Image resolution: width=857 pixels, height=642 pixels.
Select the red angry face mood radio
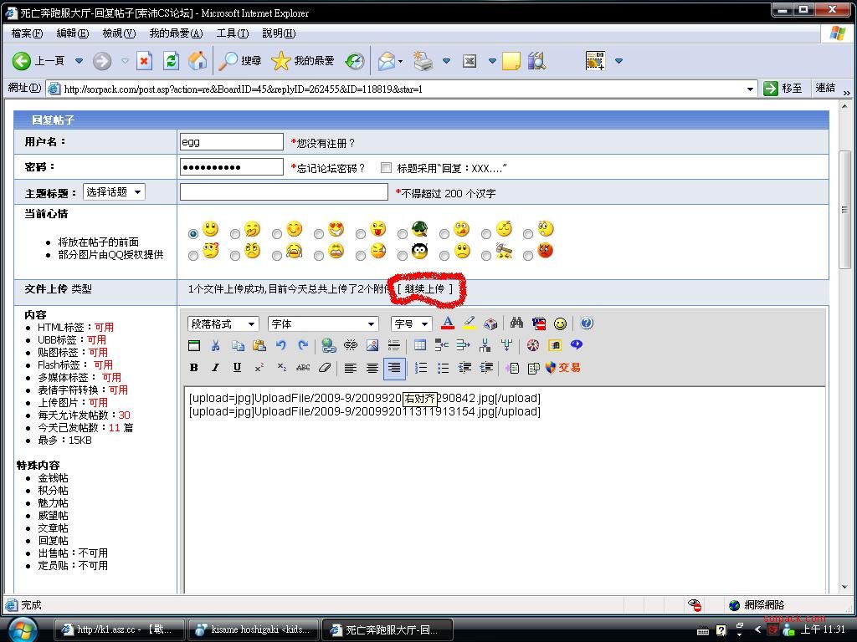(x=528, y=255)
